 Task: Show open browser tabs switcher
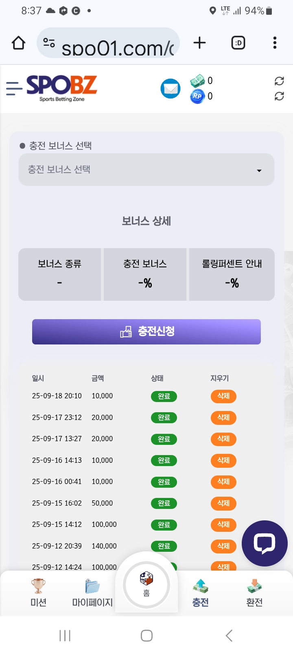coord(238,43)
